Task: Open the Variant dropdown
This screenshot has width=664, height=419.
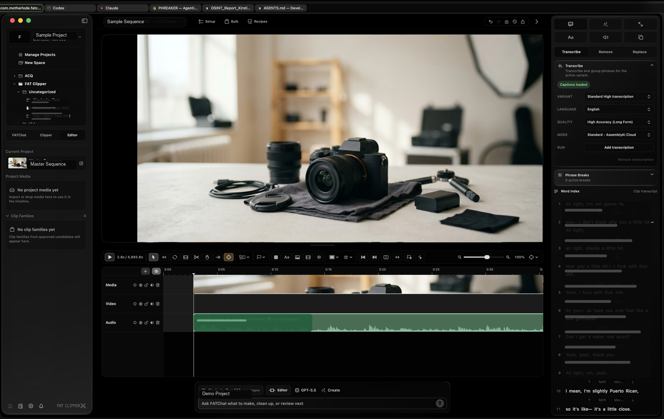Action: [x=619, y=97]
